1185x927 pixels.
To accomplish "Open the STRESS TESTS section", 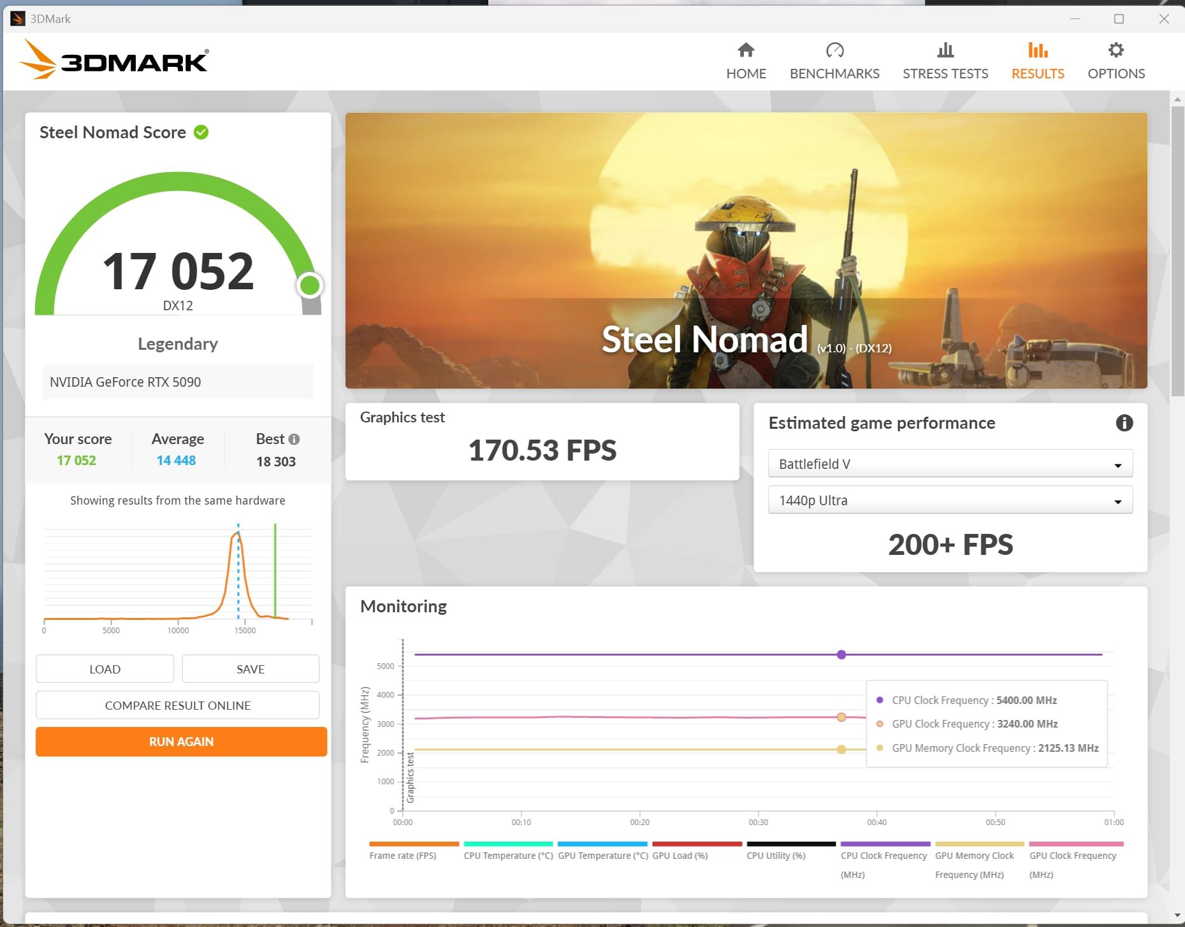I will (x=945, y=61).
